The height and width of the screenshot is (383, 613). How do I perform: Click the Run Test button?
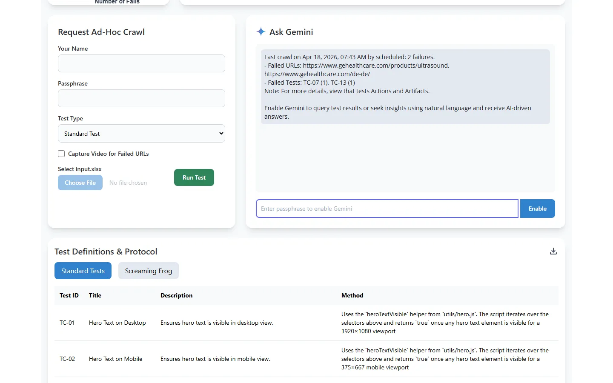tap(194, 177)
